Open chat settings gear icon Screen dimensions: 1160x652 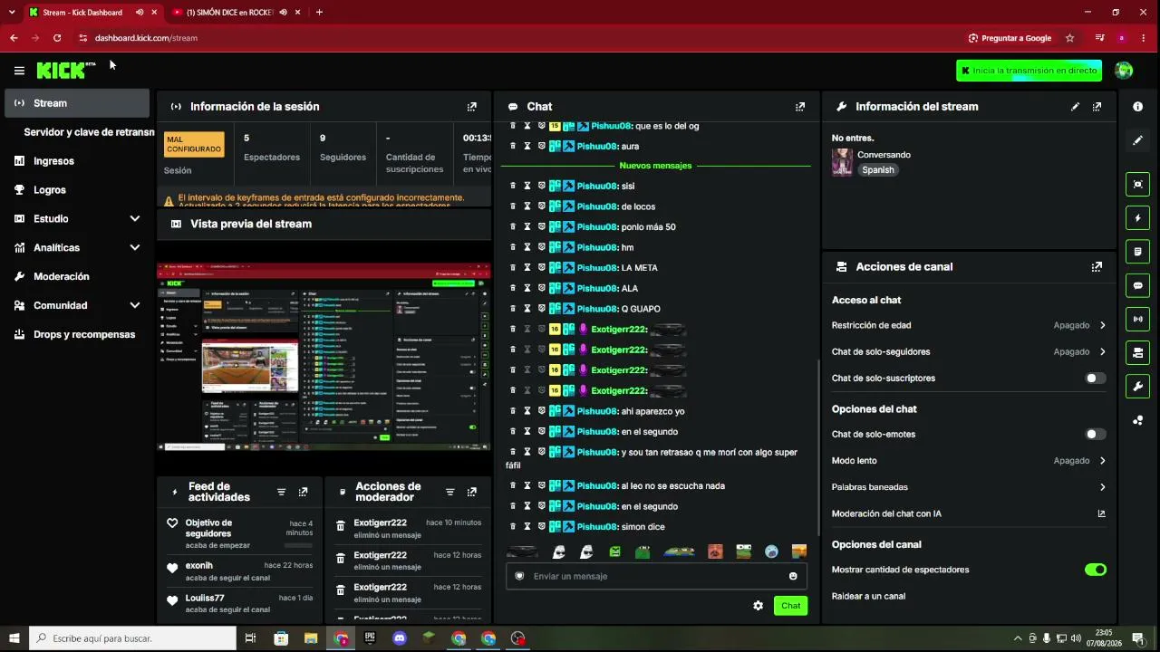(758, 606)
